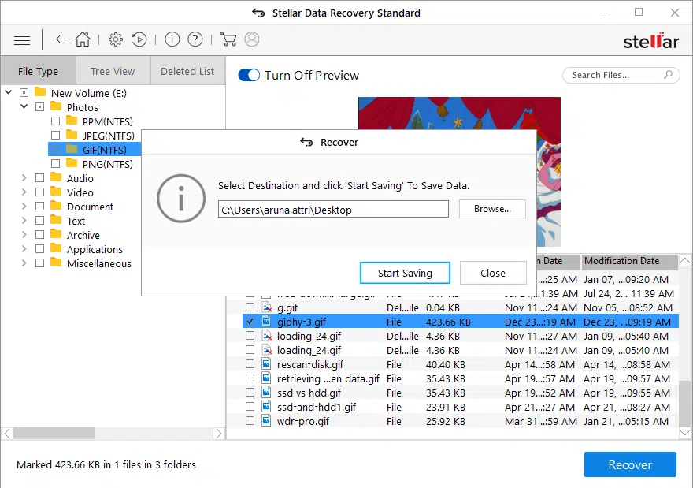Screen dimensions: 693x488
Task: Click the destination path input field
Action: (333, 209)
